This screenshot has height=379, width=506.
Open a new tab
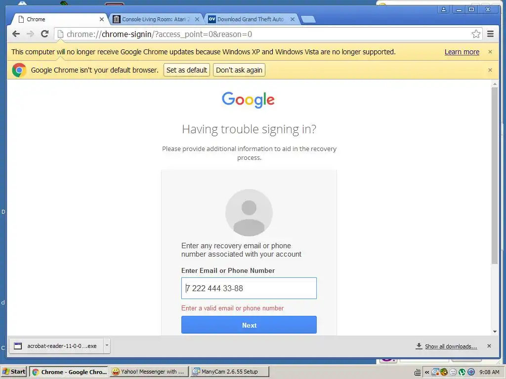click(308, 20)
